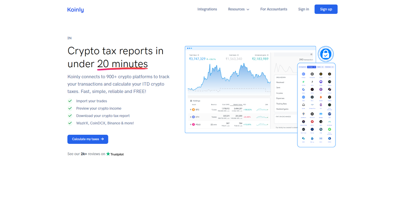This screenshot has height=198, width=405.
Task: Click the ₹3,747,329 total value figure
Action: 197,59
